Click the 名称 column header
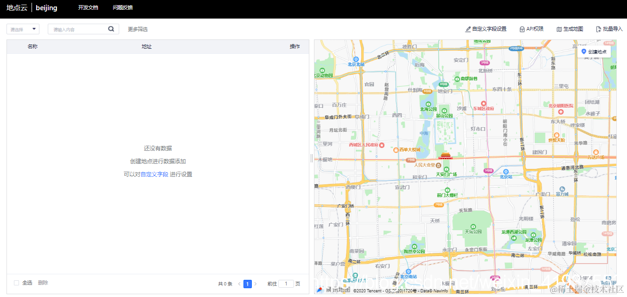 coord(32,46)
